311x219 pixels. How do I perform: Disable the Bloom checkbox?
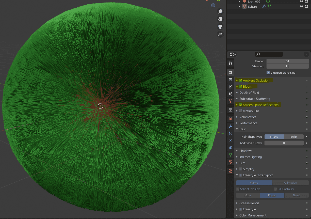tap(241, 86)
